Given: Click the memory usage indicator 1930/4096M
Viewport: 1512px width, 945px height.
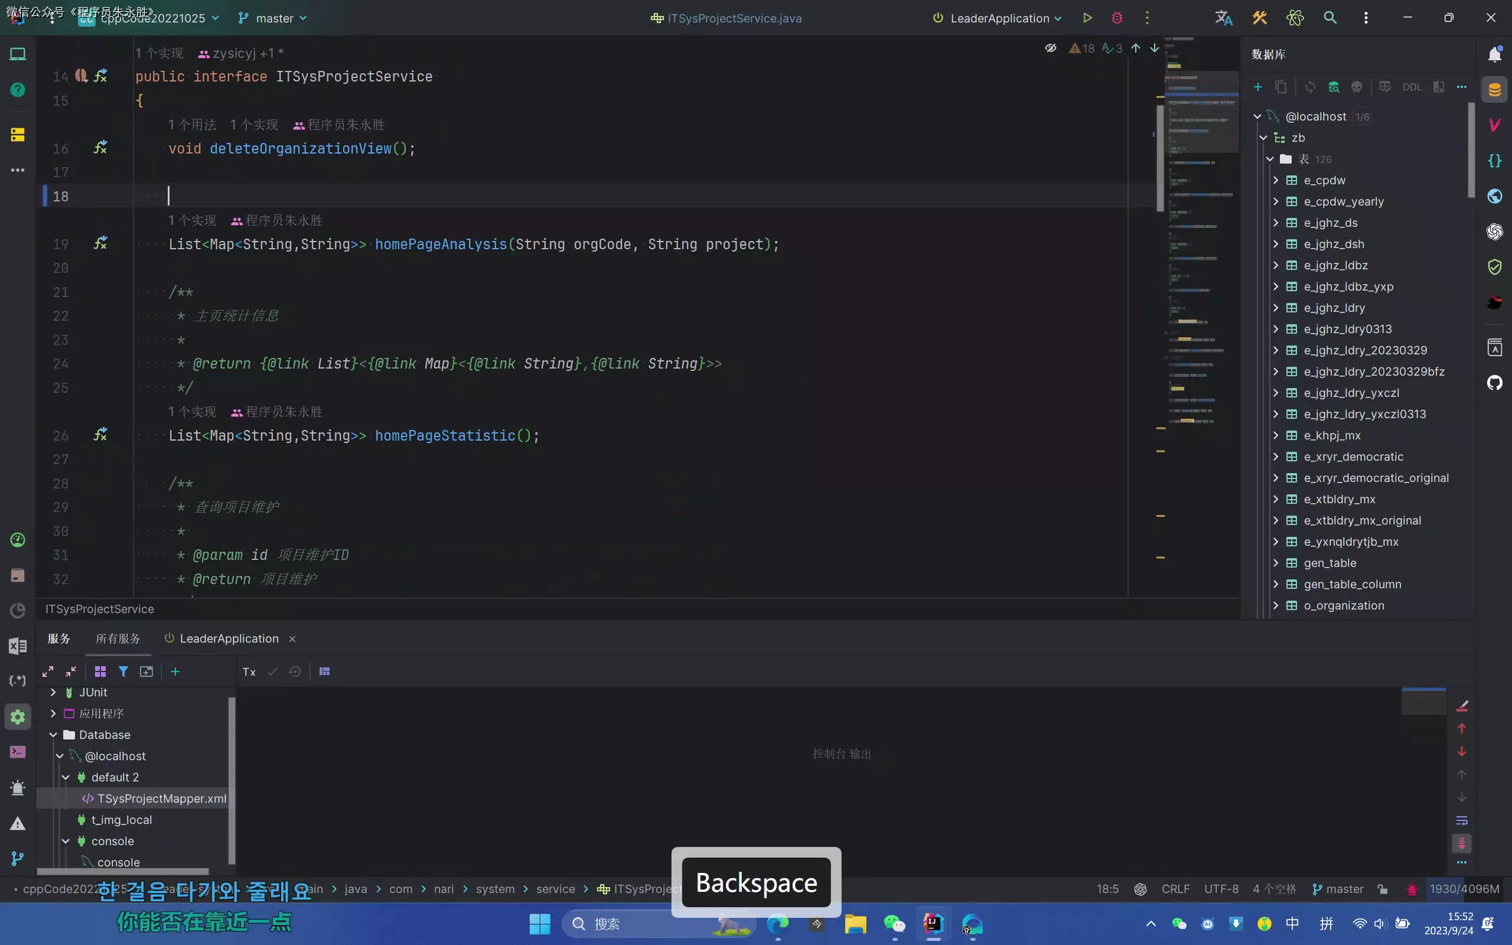Looking at the screenshot, I should [x=1464, y=889].
